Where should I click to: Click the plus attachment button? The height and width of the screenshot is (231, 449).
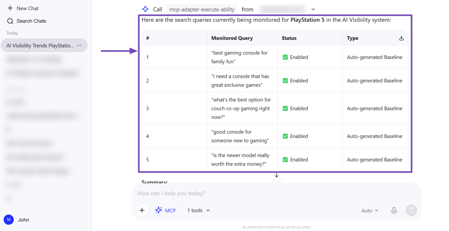pyautogui.click(x=142, y=210)
